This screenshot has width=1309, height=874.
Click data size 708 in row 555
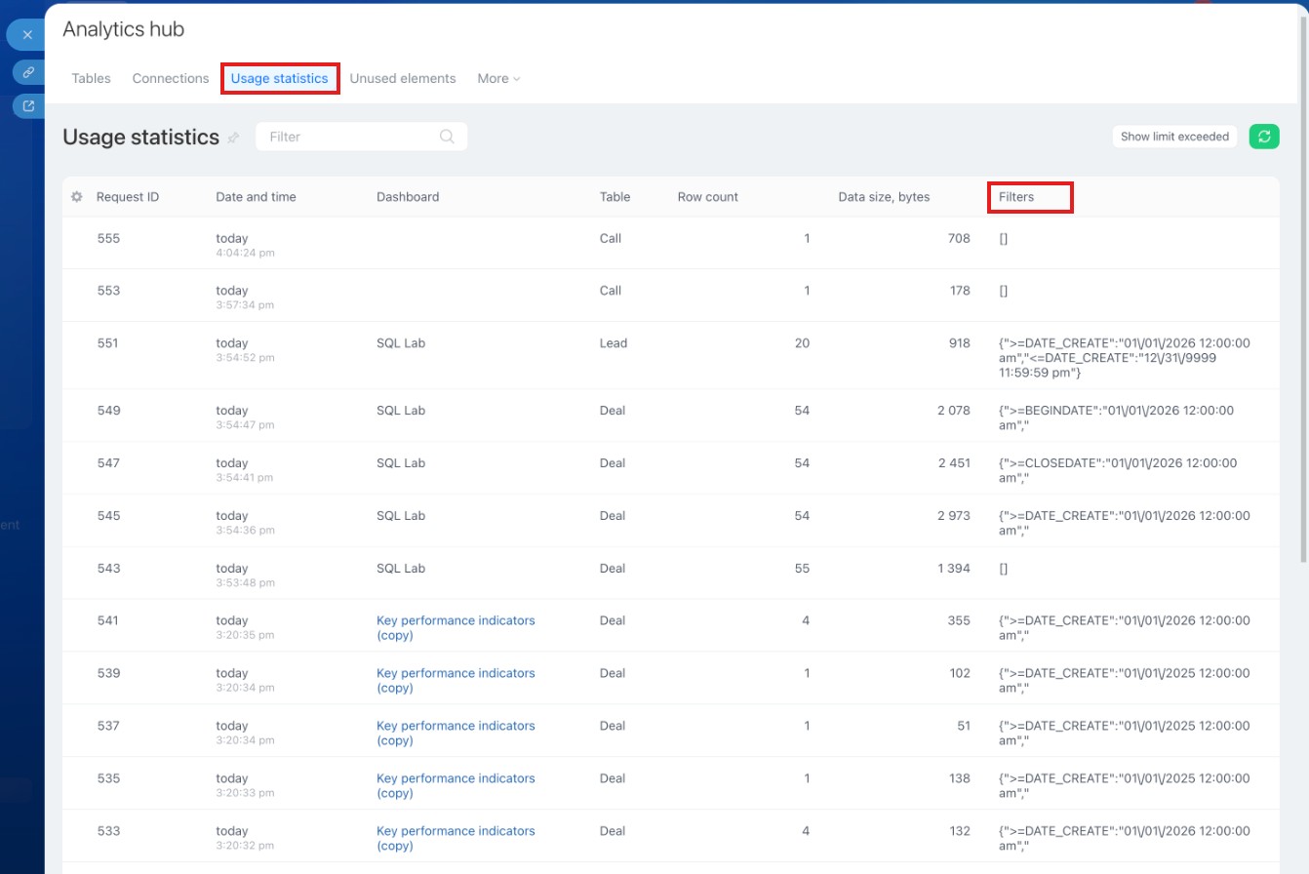pyautogui.click(x=960, y=238)
